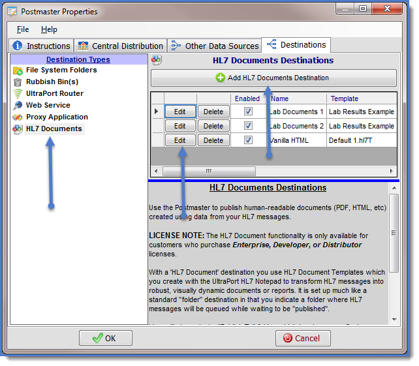
Task: Click the UltraPort Router wifi icon
Action: pyautogui.click(x=18, y=94)
